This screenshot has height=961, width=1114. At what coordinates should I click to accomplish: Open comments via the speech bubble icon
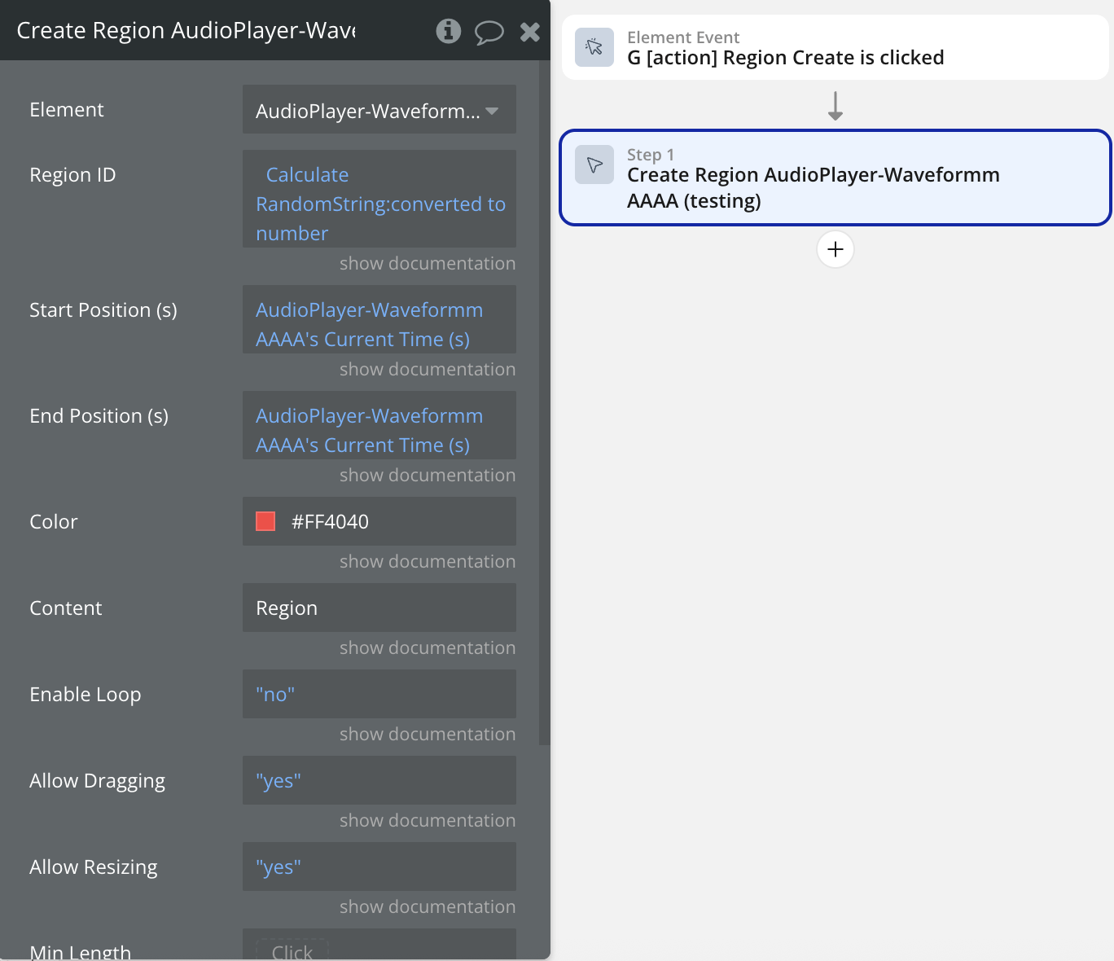(489, 32)
